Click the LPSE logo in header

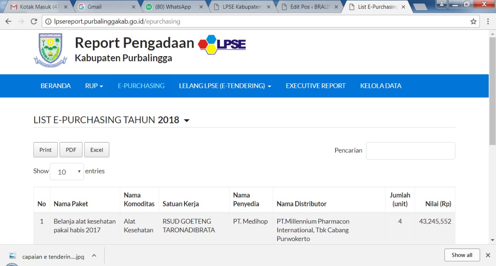(222, 44)
